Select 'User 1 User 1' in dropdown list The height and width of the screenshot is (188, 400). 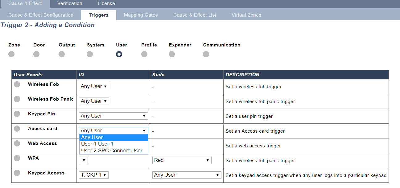(x=97, y=144)
